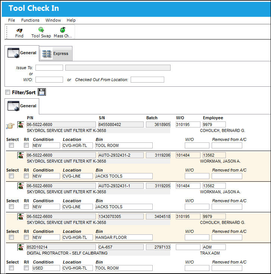Open the Functions menu
Image resolution: width=271 pixels, height=274 pixels.
tap(30, 20)
